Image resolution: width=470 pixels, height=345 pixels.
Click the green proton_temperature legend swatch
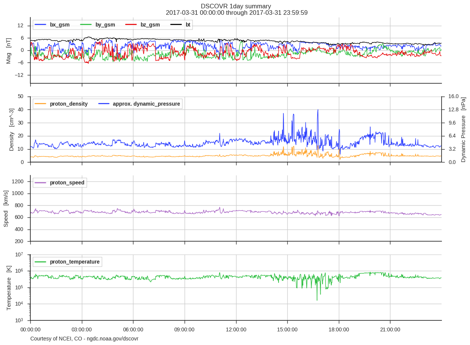point(41,262)
